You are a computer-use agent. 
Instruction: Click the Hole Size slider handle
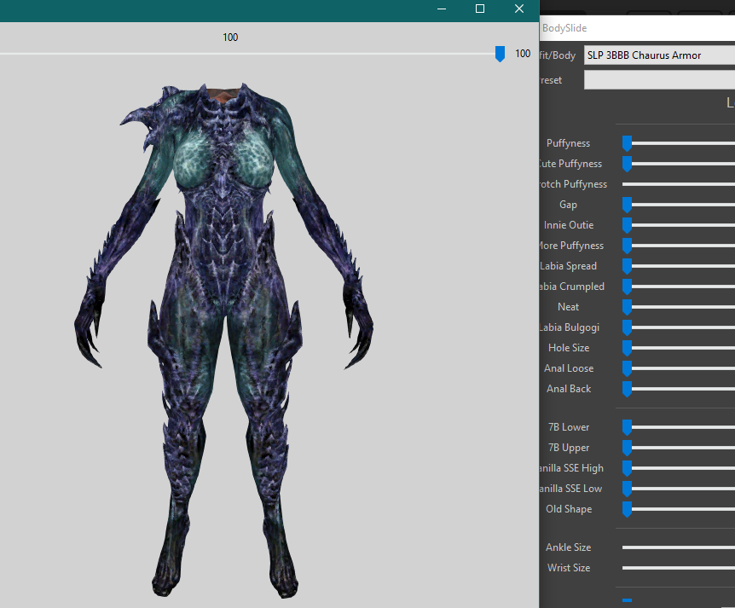pos(628,348)
